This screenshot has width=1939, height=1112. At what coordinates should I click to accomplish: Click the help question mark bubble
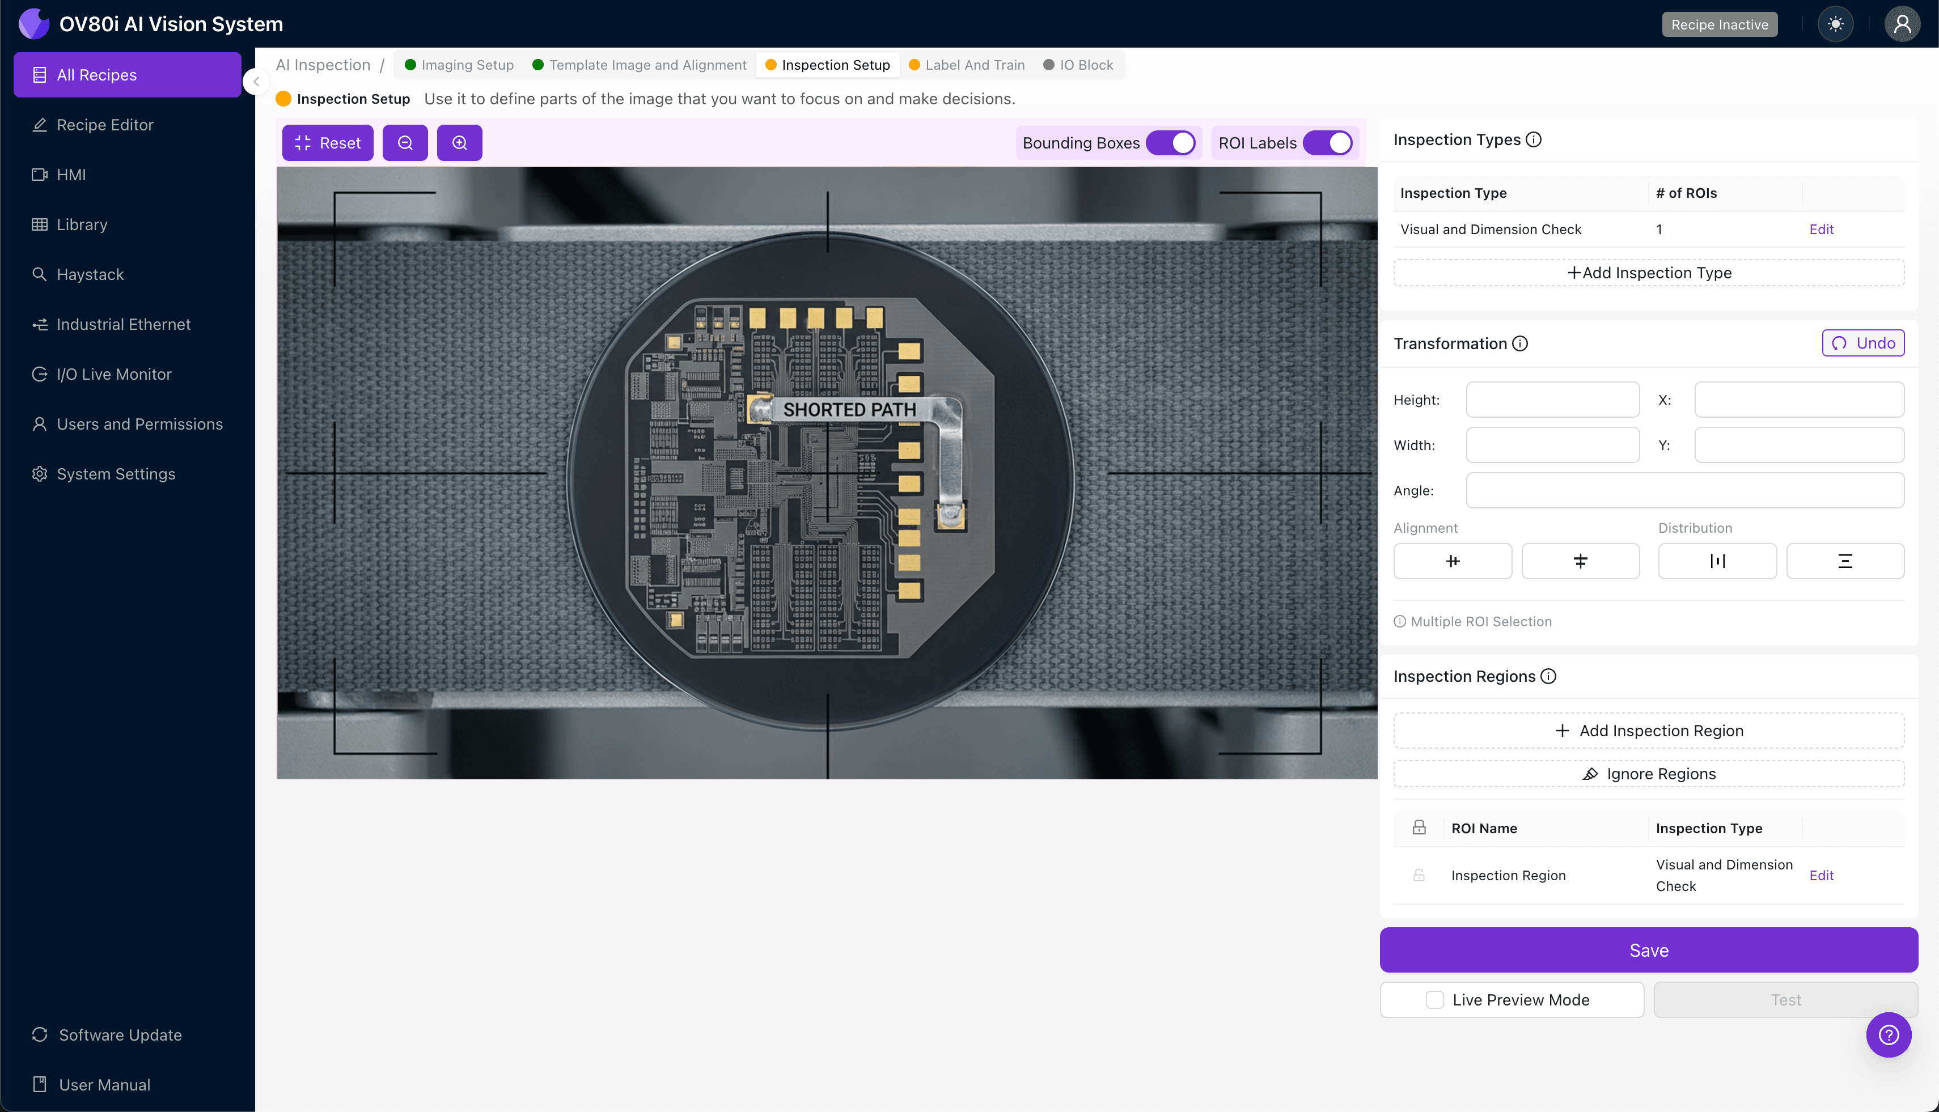1888,1035
